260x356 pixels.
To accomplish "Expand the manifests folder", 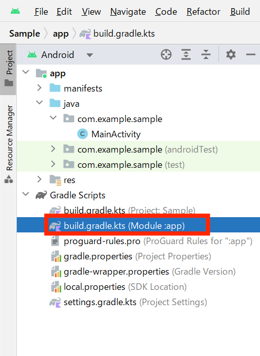I will click(39, 88).
